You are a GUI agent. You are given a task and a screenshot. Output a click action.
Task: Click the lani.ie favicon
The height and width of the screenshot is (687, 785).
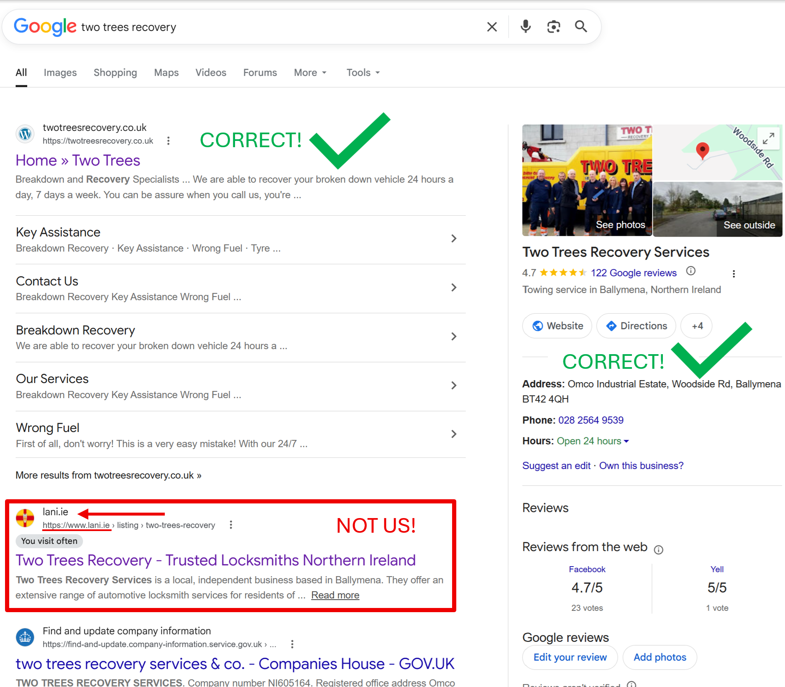pyautogui.click(x=25, y=518)
